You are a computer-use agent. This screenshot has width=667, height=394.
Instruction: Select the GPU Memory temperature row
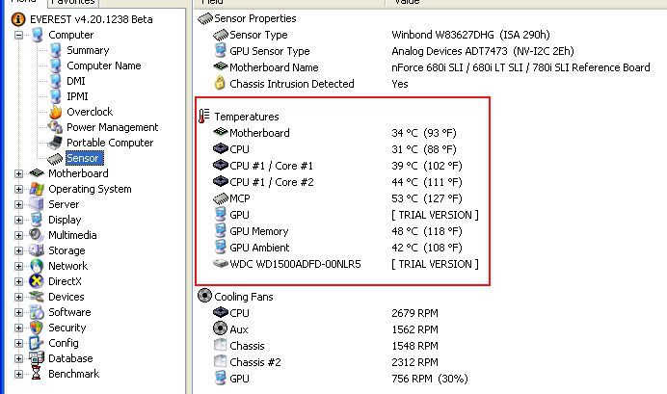pyautogui.click(x=337, y=231)
